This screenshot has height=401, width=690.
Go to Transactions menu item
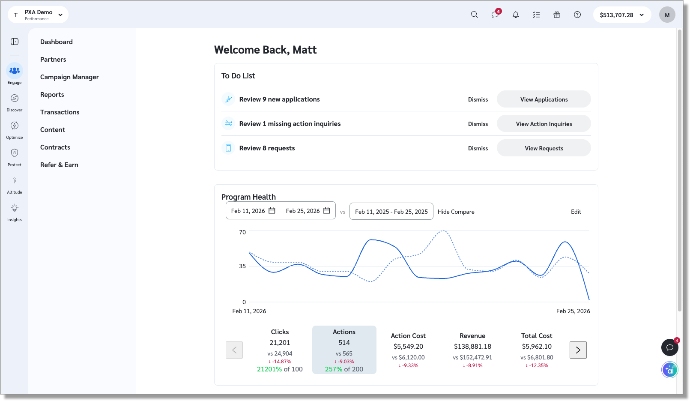coord(60,112)
